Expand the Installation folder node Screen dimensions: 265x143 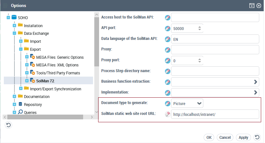pos(15,26)
